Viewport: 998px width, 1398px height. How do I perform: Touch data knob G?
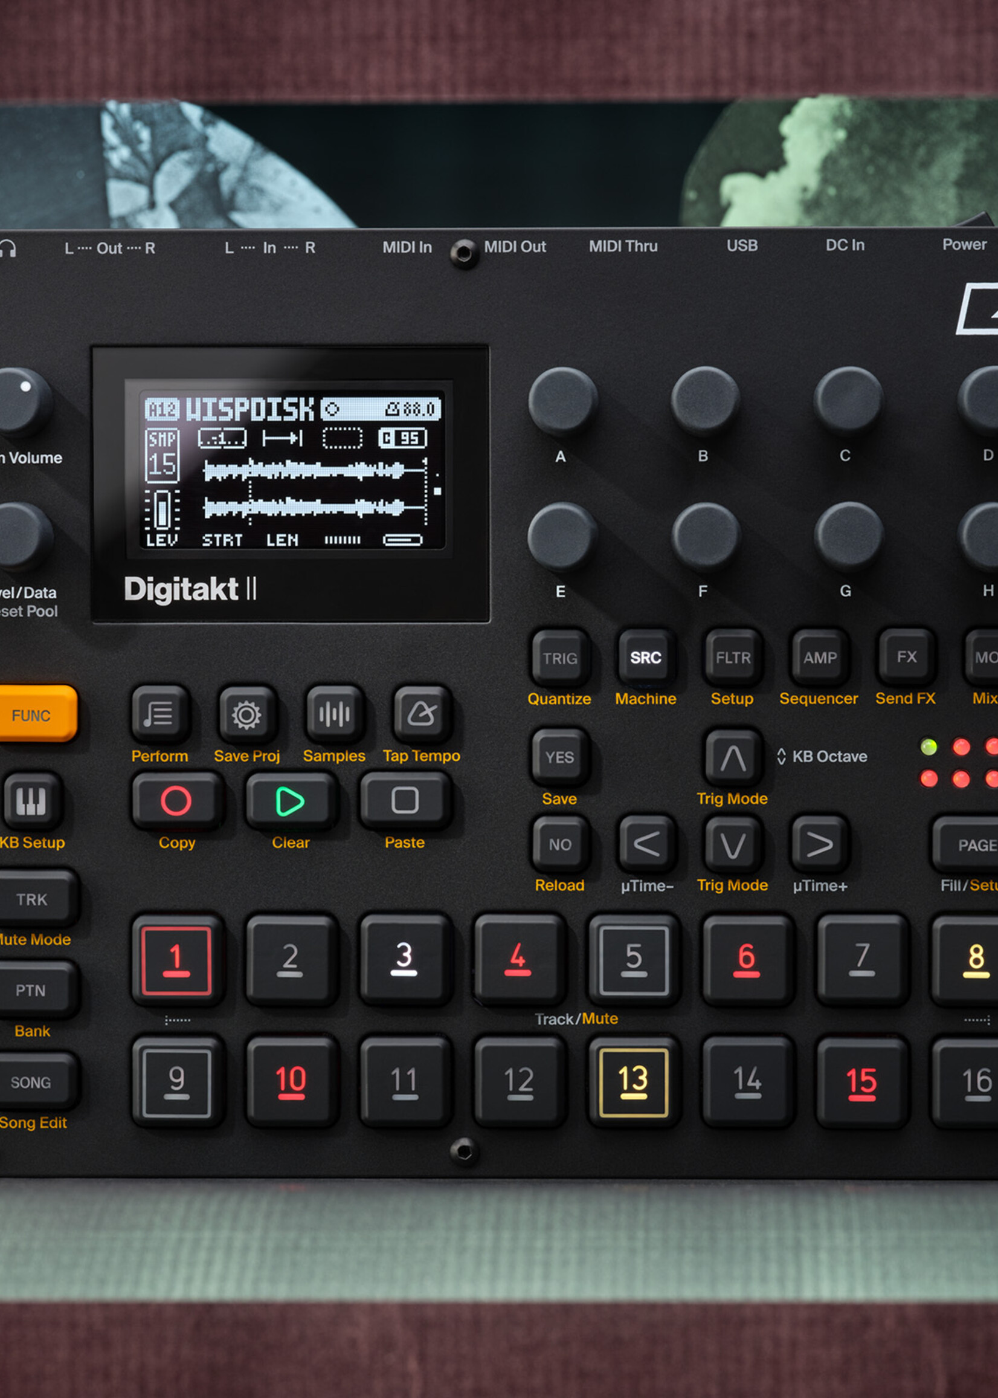point(849,537)
